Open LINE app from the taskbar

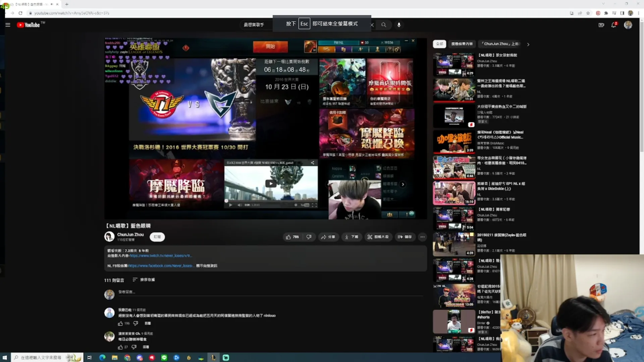(164, 358)
